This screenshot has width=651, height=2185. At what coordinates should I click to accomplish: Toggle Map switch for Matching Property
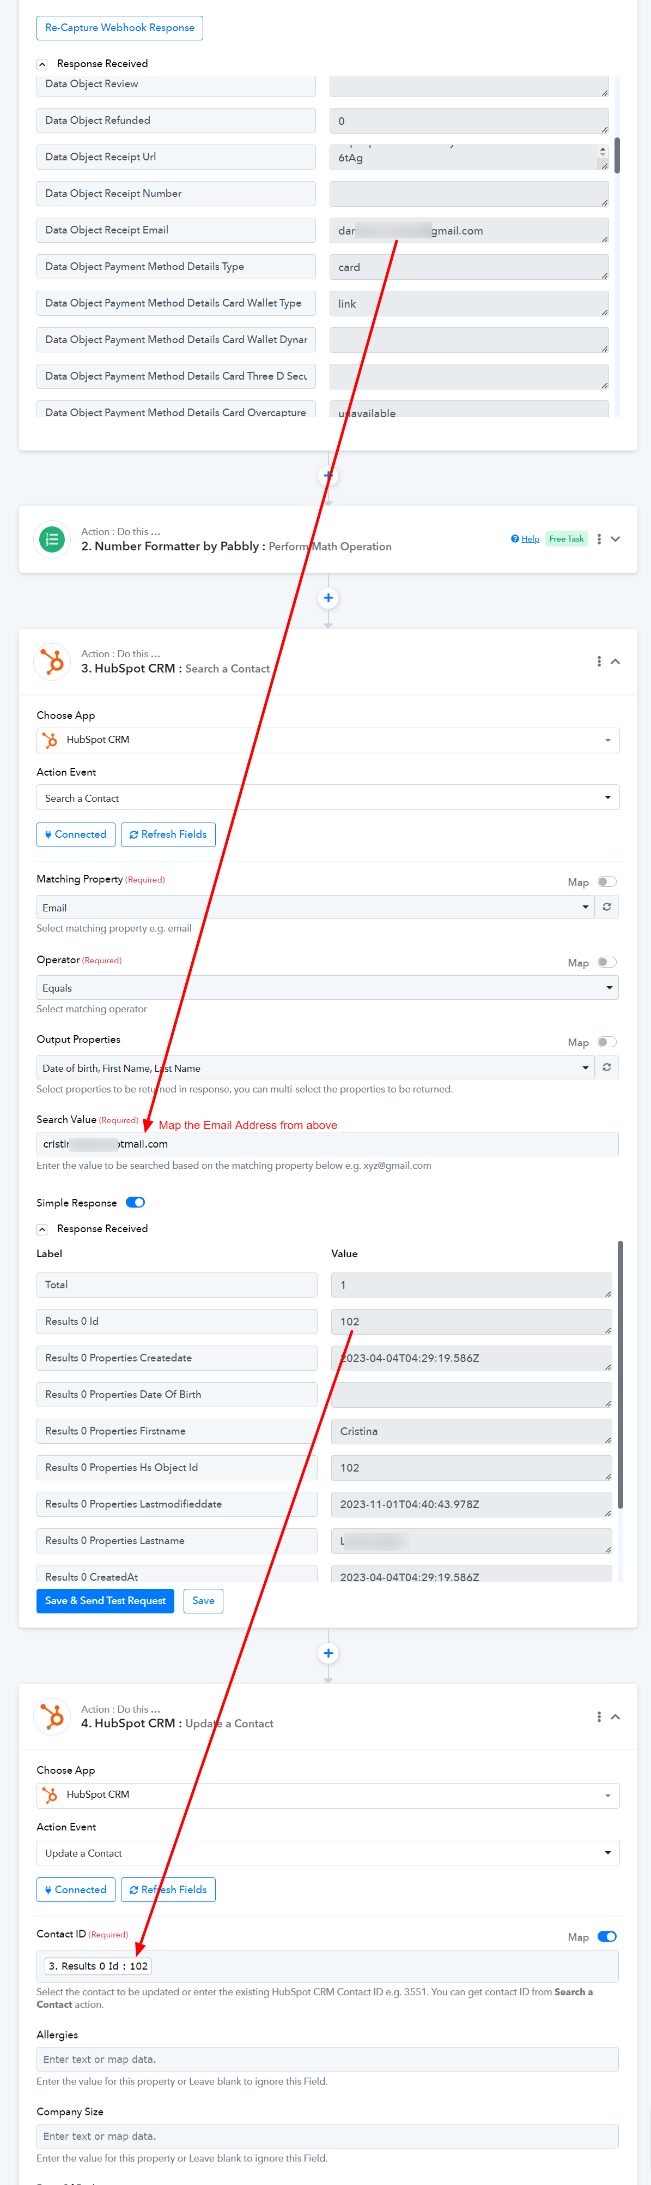tap(607, 881)
